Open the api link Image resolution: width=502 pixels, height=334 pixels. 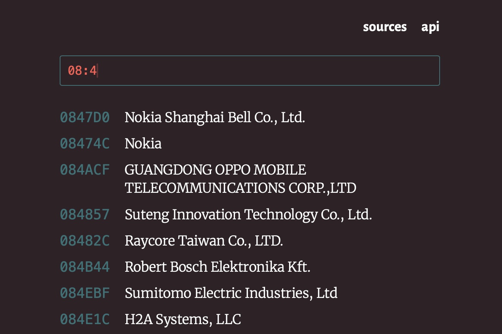(x=430, y=27)
